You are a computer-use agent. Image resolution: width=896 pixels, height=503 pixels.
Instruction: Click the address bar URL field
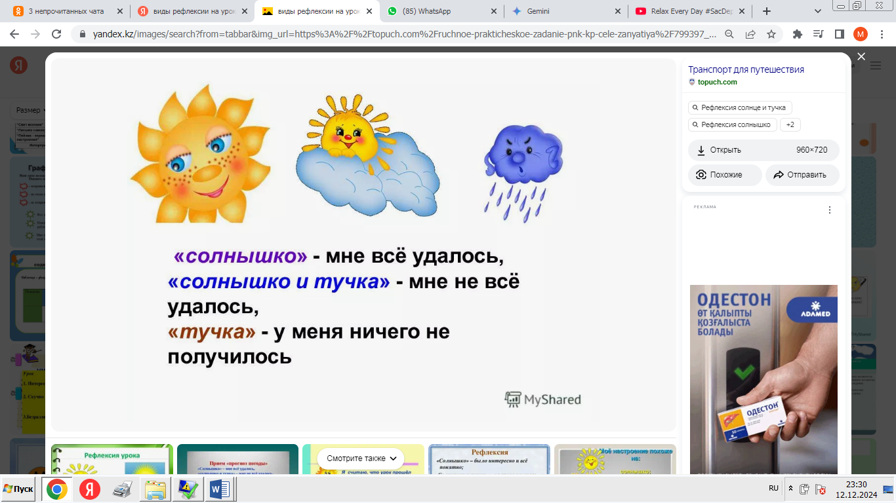click(404, 34)
